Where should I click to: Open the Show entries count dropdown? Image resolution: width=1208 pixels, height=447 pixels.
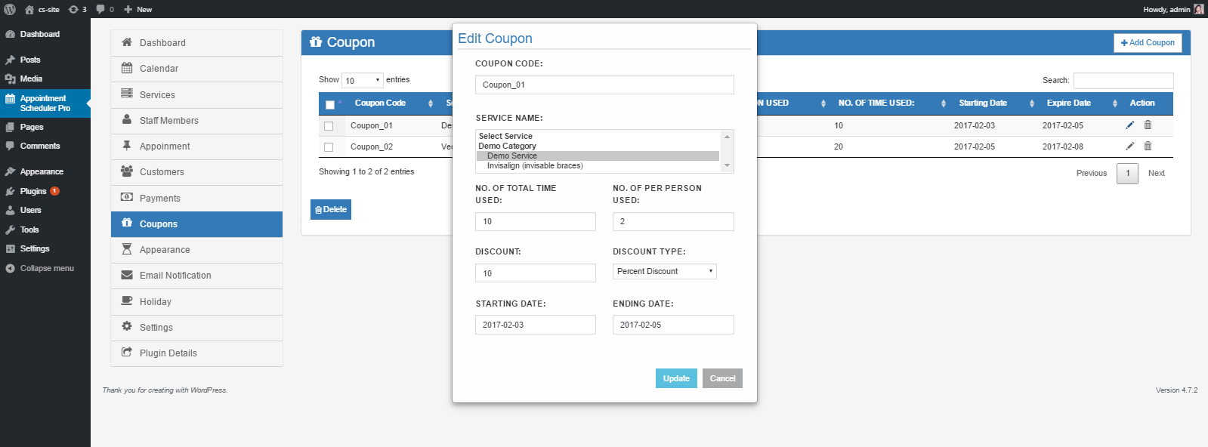coord(363,80)
